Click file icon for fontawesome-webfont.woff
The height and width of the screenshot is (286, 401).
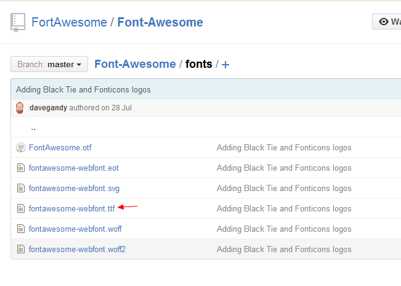coord(21,229)
